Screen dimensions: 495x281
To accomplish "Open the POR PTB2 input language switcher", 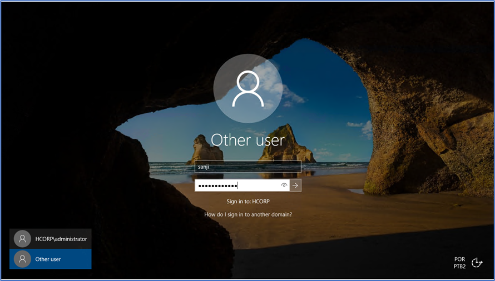I will point(459,263).
